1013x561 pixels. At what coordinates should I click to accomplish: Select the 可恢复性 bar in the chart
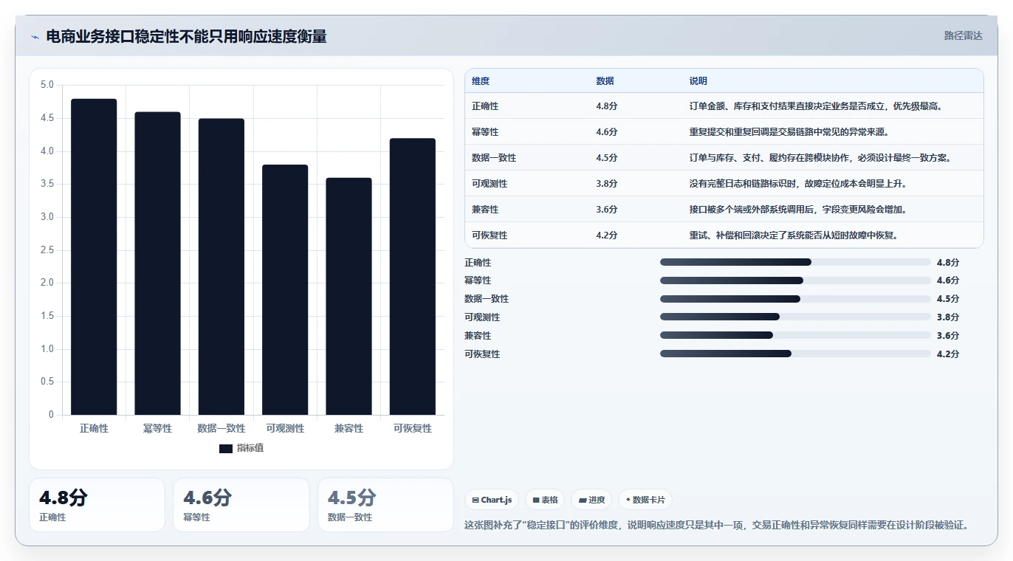413,277
